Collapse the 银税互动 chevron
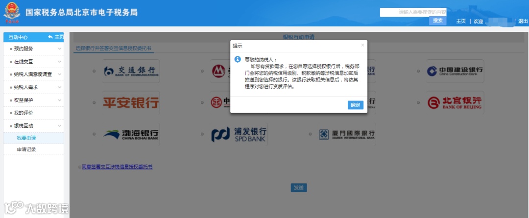This screenshot has width=529, height=218. pos(60,125)
